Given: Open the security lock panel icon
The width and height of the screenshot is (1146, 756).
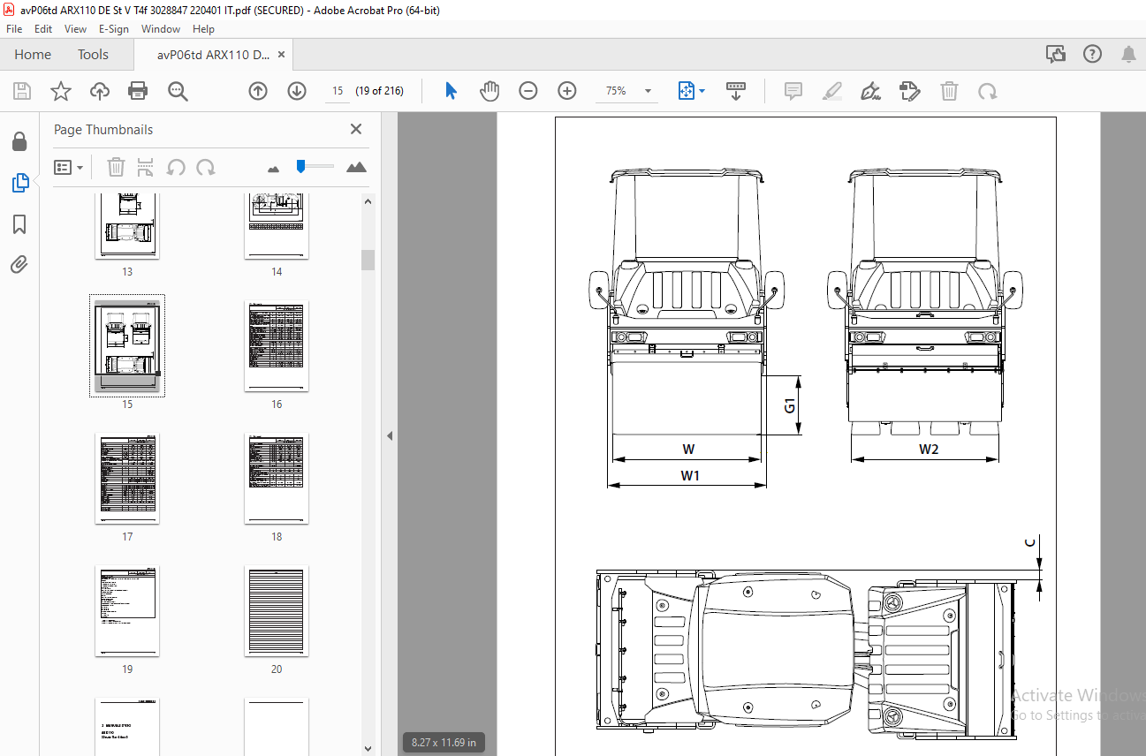Looking at the screenshot, I should (19, 141).
